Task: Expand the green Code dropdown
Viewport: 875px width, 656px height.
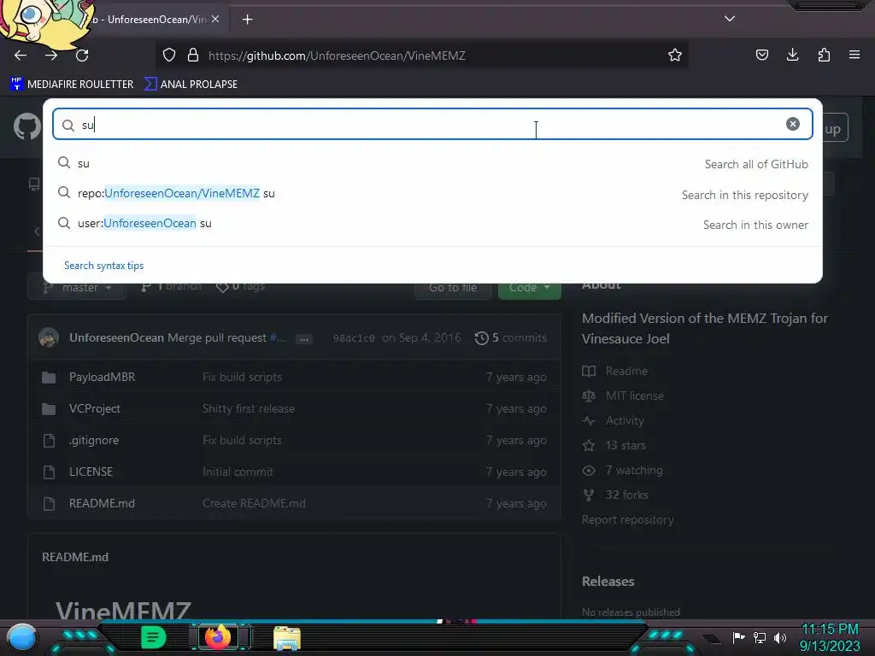Action: click(x=529, y=287)
